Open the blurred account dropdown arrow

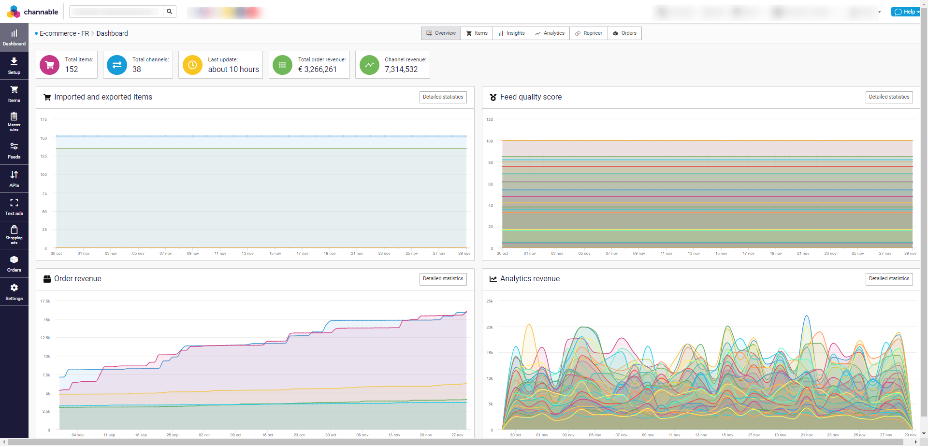coord(879,12)
